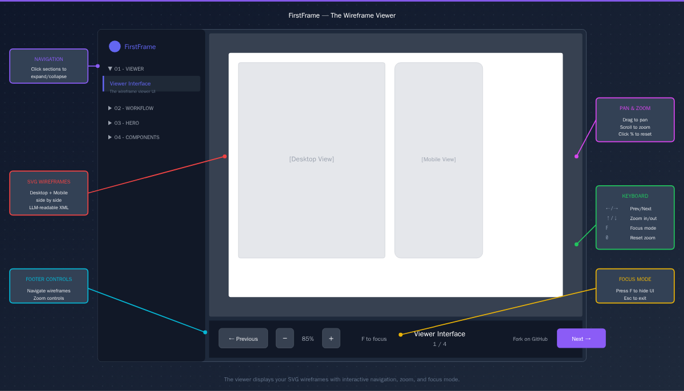Click the Focus mode shortcut row
The width and height of the screenshot is (684, 391).
pyautogui.click(x=631, y=228)
